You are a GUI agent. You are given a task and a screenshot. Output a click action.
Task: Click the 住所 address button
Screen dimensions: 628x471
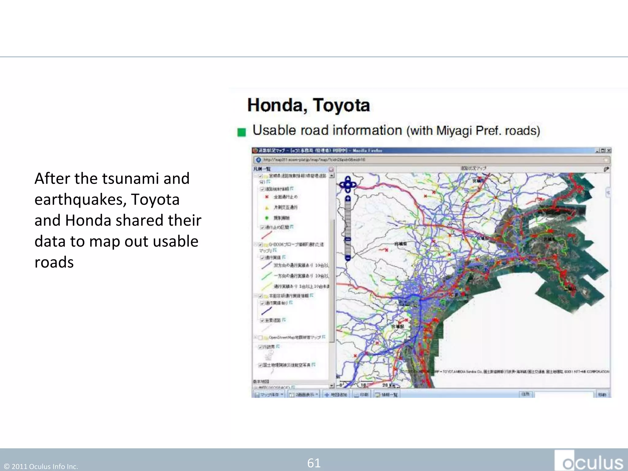(526, 394)
